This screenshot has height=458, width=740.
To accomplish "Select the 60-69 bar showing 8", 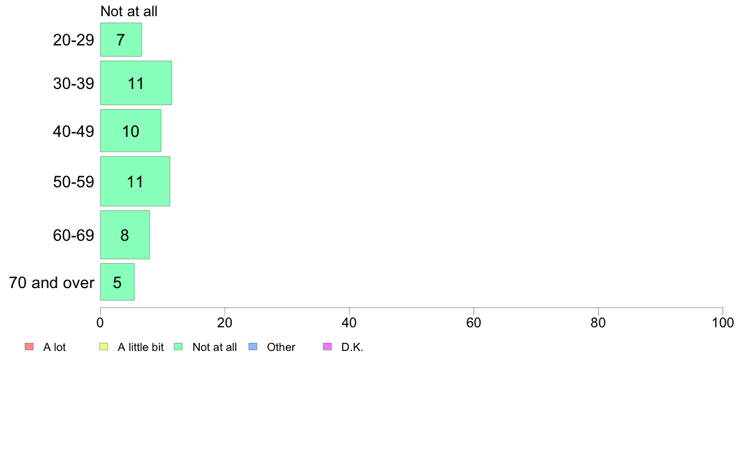I will pyautogui.click(x=125, y=235).
